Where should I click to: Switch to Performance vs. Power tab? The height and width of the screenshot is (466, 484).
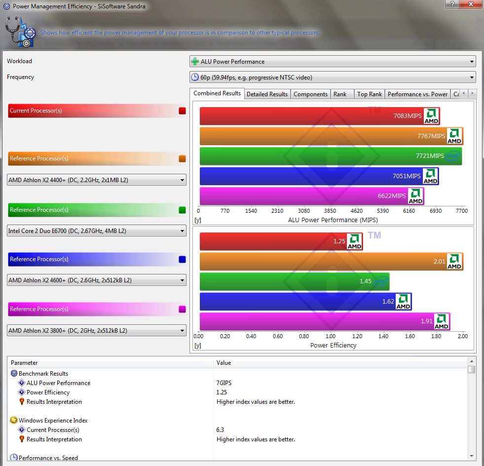417,94
